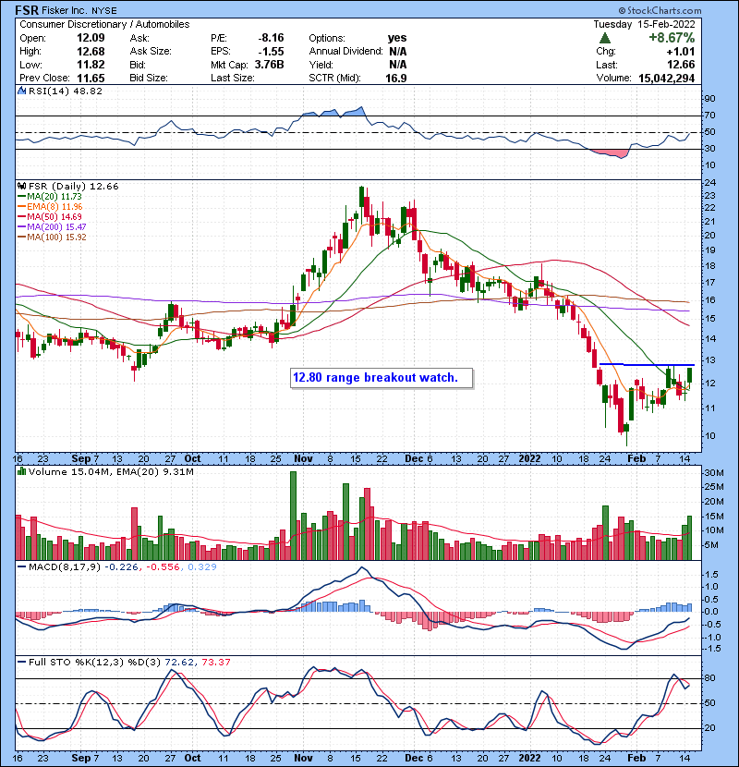This screenshot has width=739, height=767.
Task: Select the MA(20) 11.73 legend entry
Action: pos(50,196)
